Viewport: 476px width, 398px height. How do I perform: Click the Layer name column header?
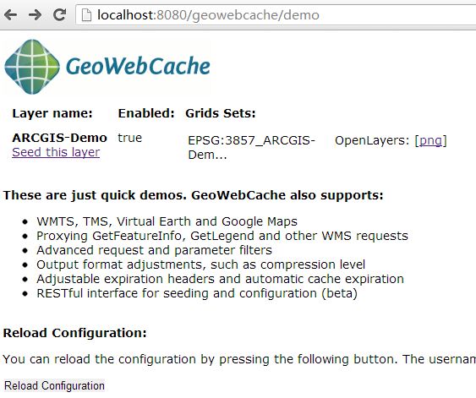tap(52, 113)
